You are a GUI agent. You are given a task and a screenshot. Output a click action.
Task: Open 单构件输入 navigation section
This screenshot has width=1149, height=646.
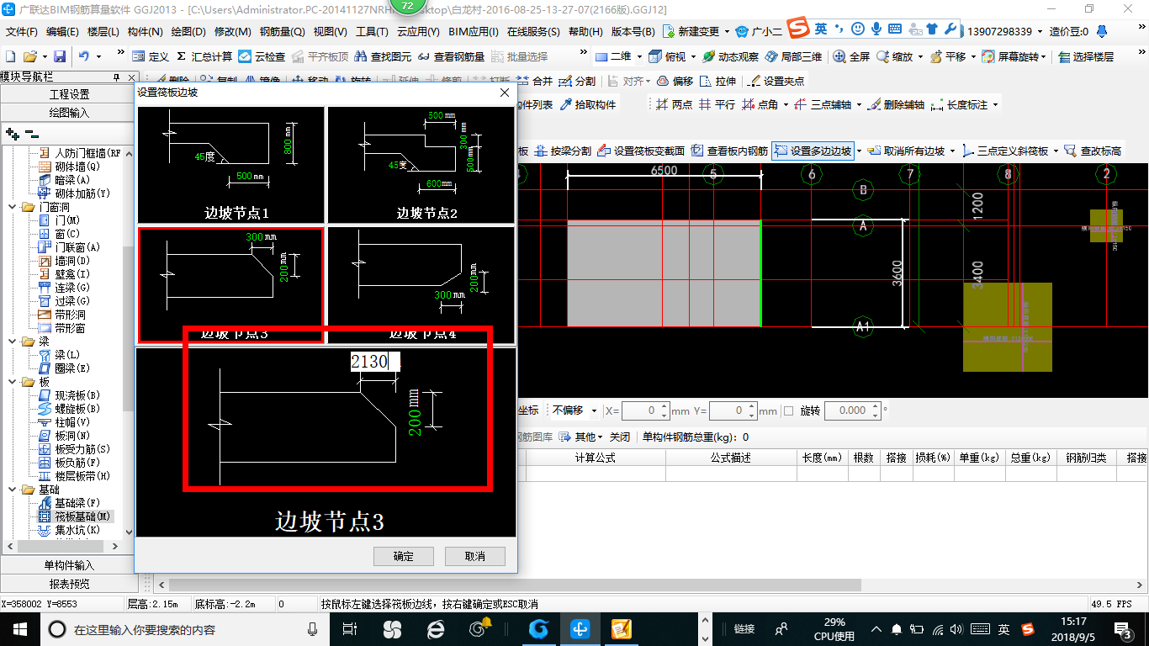(x=69, y=565)
